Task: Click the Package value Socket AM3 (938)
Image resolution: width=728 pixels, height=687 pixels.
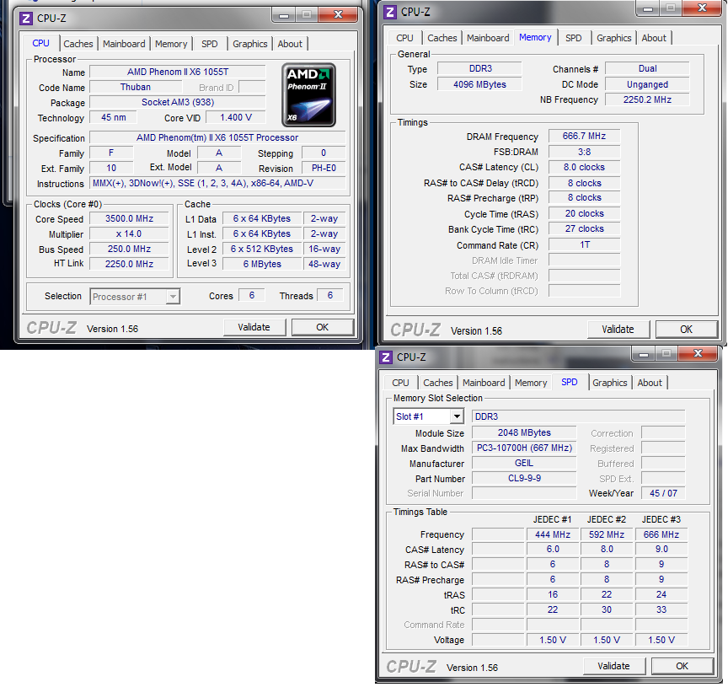Action: point(178,102)
